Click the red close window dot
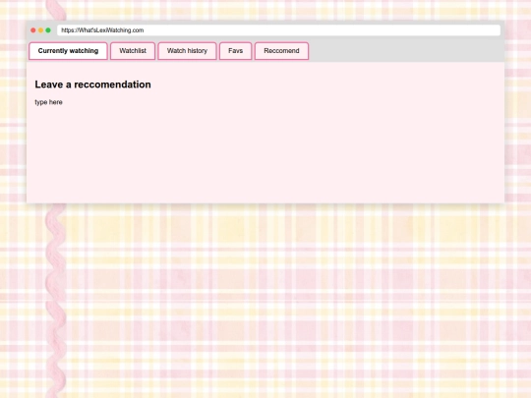The height and width of the screenshot is (398, 531). [x=33, y=30]
